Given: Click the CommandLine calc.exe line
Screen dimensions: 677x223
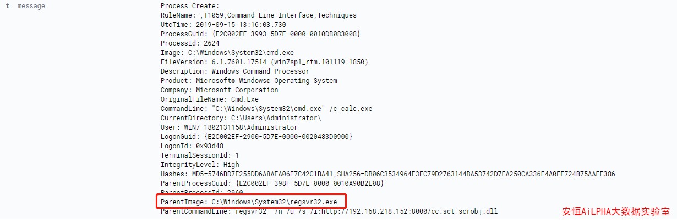Looking at the screenshot, I should (x=266, y=109).
